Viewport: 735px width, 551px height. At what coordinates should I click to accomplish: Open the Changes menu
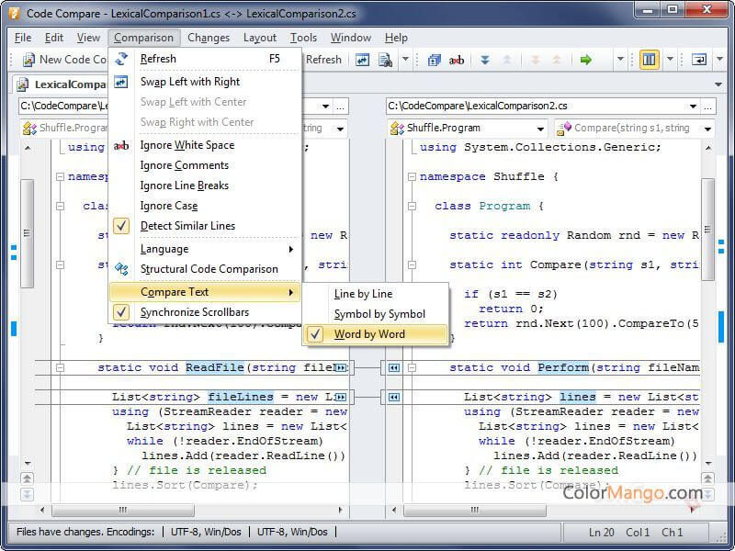click(209, 38)
